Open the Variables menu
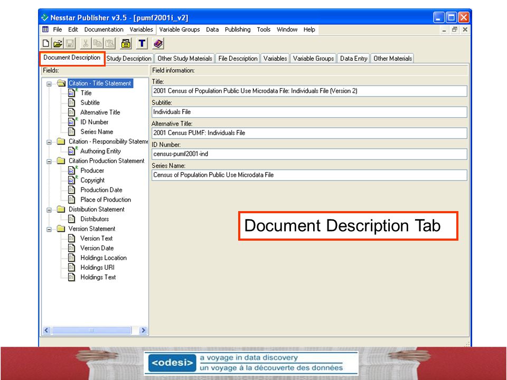This screenshot has width=507, height=380. pyautogui.click(x=142, y=30)
